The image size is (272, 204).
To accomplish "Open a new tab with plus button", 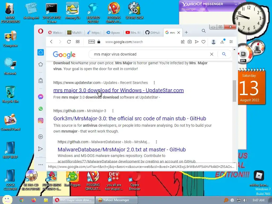I will (x=186, y=32).
